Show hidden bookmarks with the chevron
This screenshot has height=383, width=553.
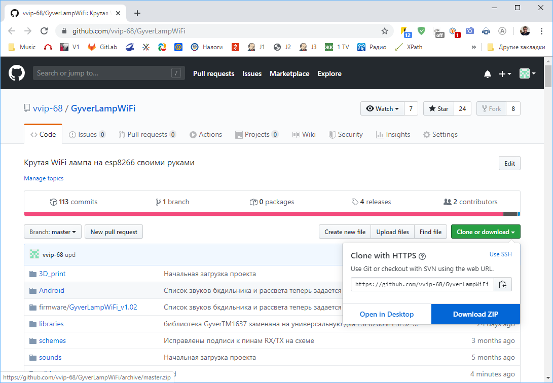click(473, 47)
